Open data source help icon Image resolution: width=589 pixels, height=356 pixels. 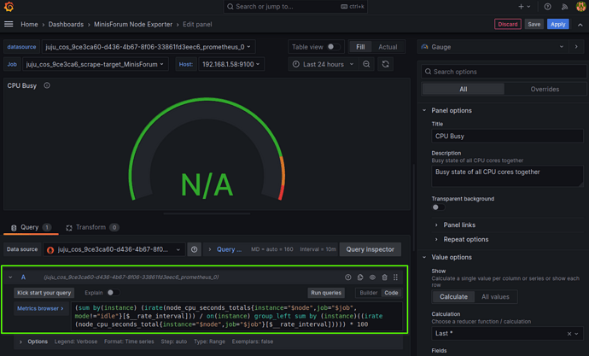(x=195, y=249)
